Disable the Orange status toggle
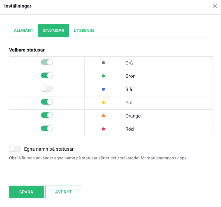Screen dimensions: 221x207 (47, 115)
